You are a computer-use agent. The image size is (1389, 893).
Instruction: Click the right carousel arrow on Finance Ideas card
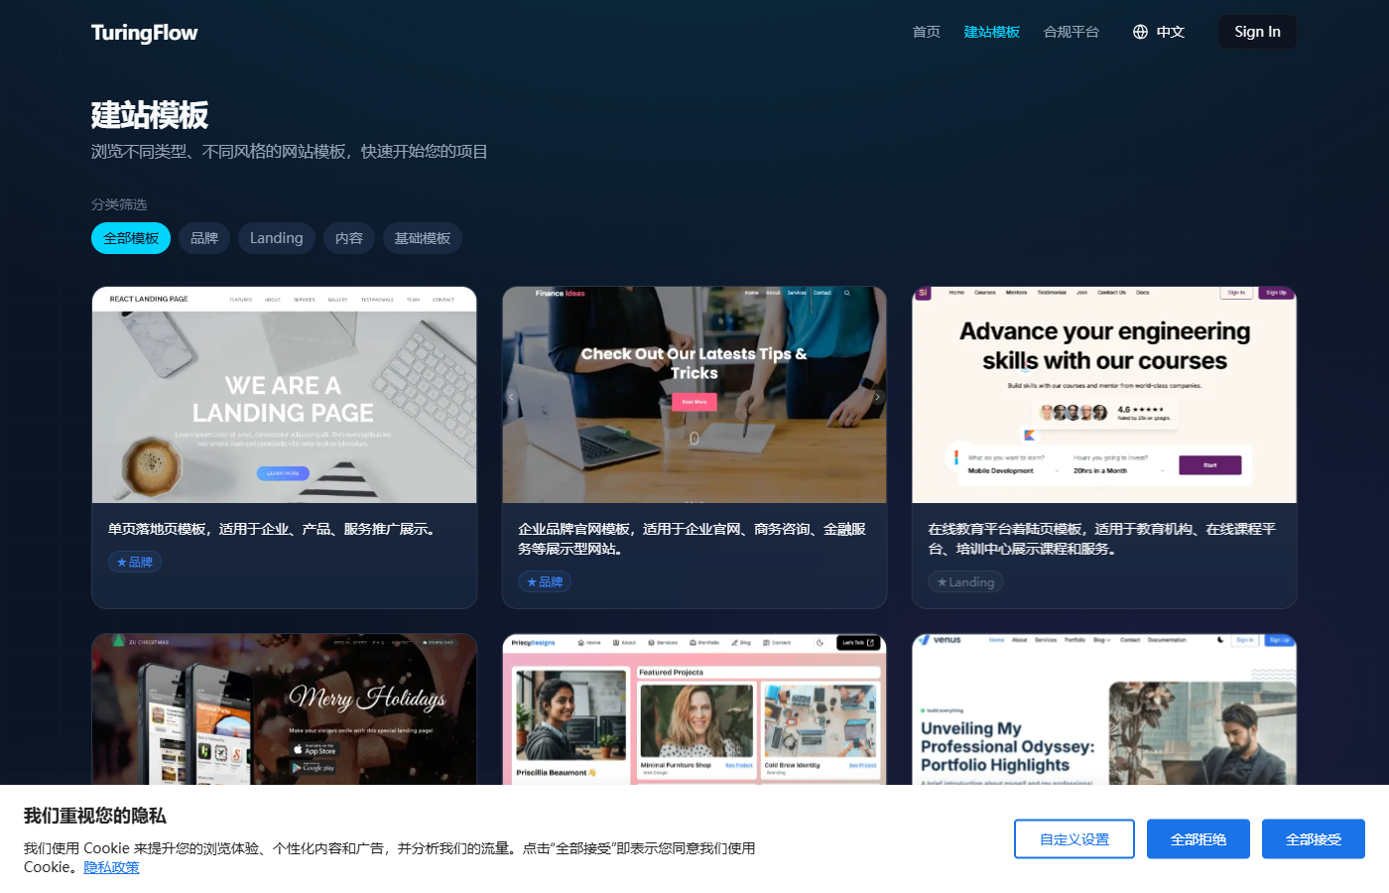(877, 395)
